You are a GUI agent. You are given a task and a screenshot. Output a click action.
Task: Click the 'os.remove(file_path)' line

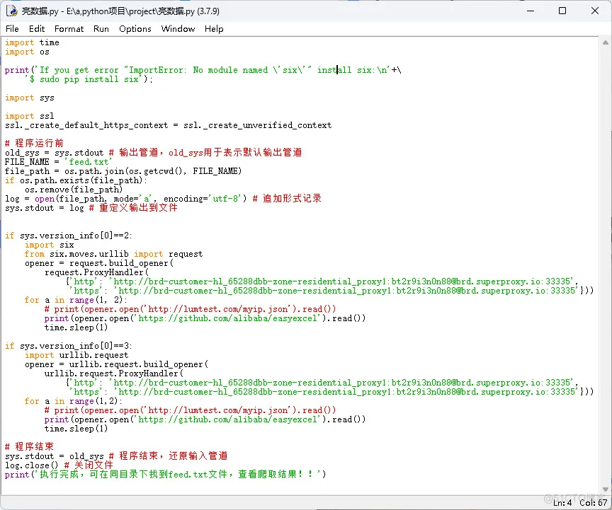point(74,190)
